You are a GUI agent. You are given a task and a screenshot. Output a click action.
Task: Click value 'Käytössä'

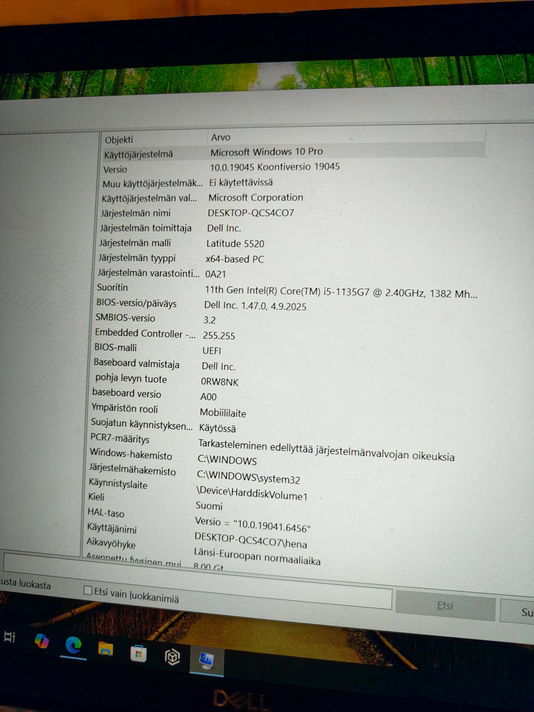[x=217, y=429]
